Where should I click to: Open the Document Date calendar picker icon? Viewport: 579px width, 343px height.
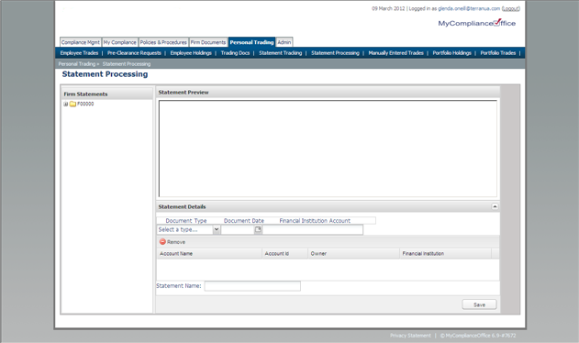(x=258, y=229)
